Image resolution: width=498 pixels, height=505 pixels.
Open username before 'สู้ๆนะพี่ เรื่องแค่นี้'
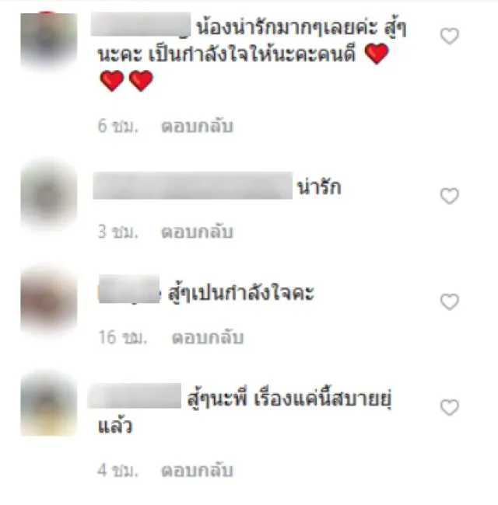click(x=134, y=395)
